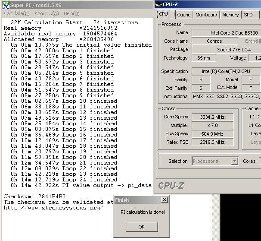Click the text 'PI calculation is done!'
This screenshot has width=261, height=241.
[143, 212]
